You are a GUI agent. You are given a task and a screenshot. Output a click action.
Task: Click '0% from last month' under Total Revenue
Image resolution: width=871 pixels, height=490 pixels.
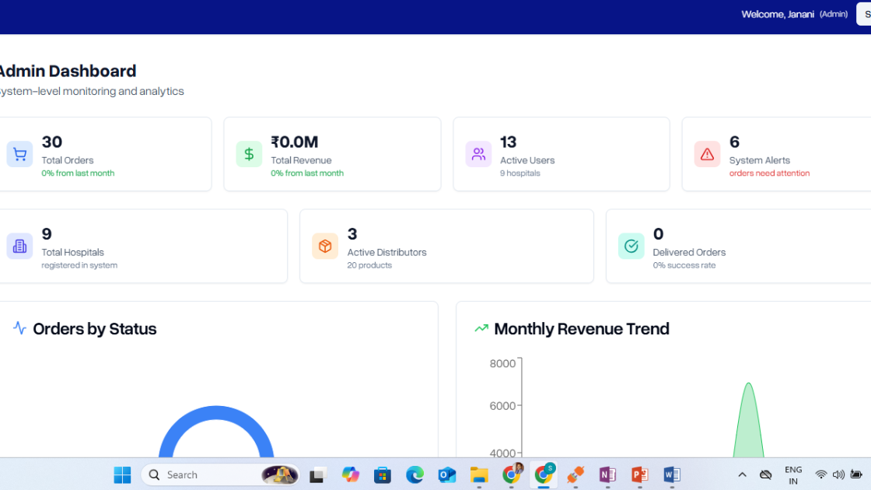pos(307,173)
